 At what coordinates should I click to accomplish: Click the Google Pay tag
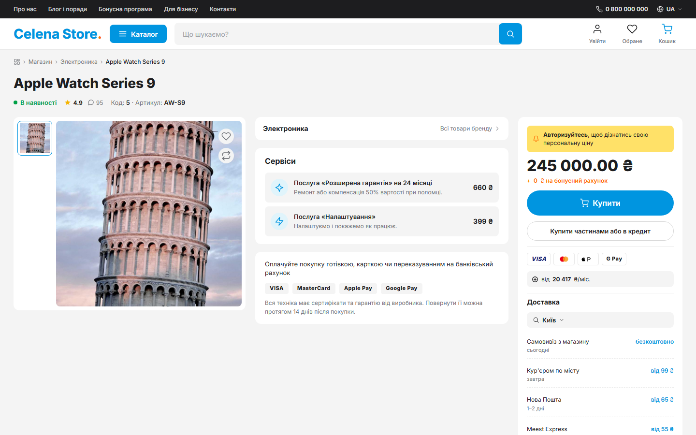pyautogui.click(x=401, y=289)
